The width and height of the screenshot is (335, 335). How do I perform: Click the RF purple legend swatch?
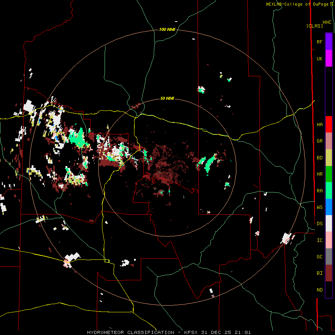(x=329, y=42)
